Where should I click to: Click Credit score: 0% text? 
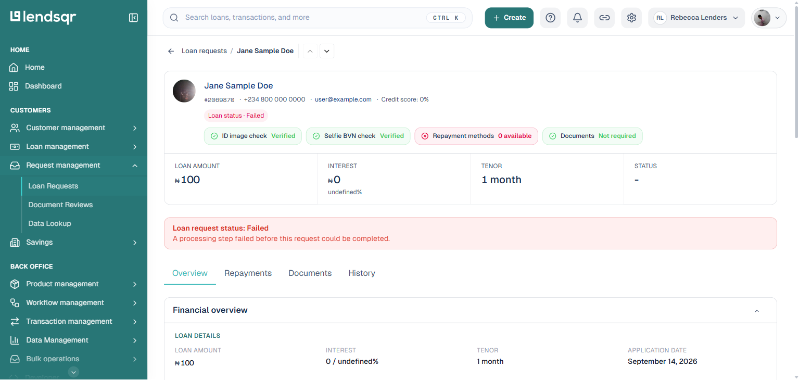click(405, 99)
